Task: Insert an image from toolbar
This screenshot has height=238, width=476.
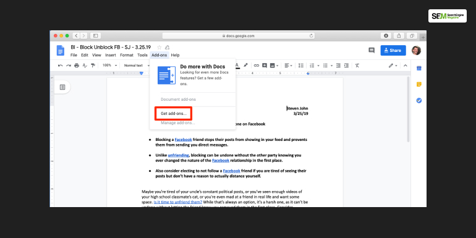Action: pyautogui.click(x=272, y=66)
